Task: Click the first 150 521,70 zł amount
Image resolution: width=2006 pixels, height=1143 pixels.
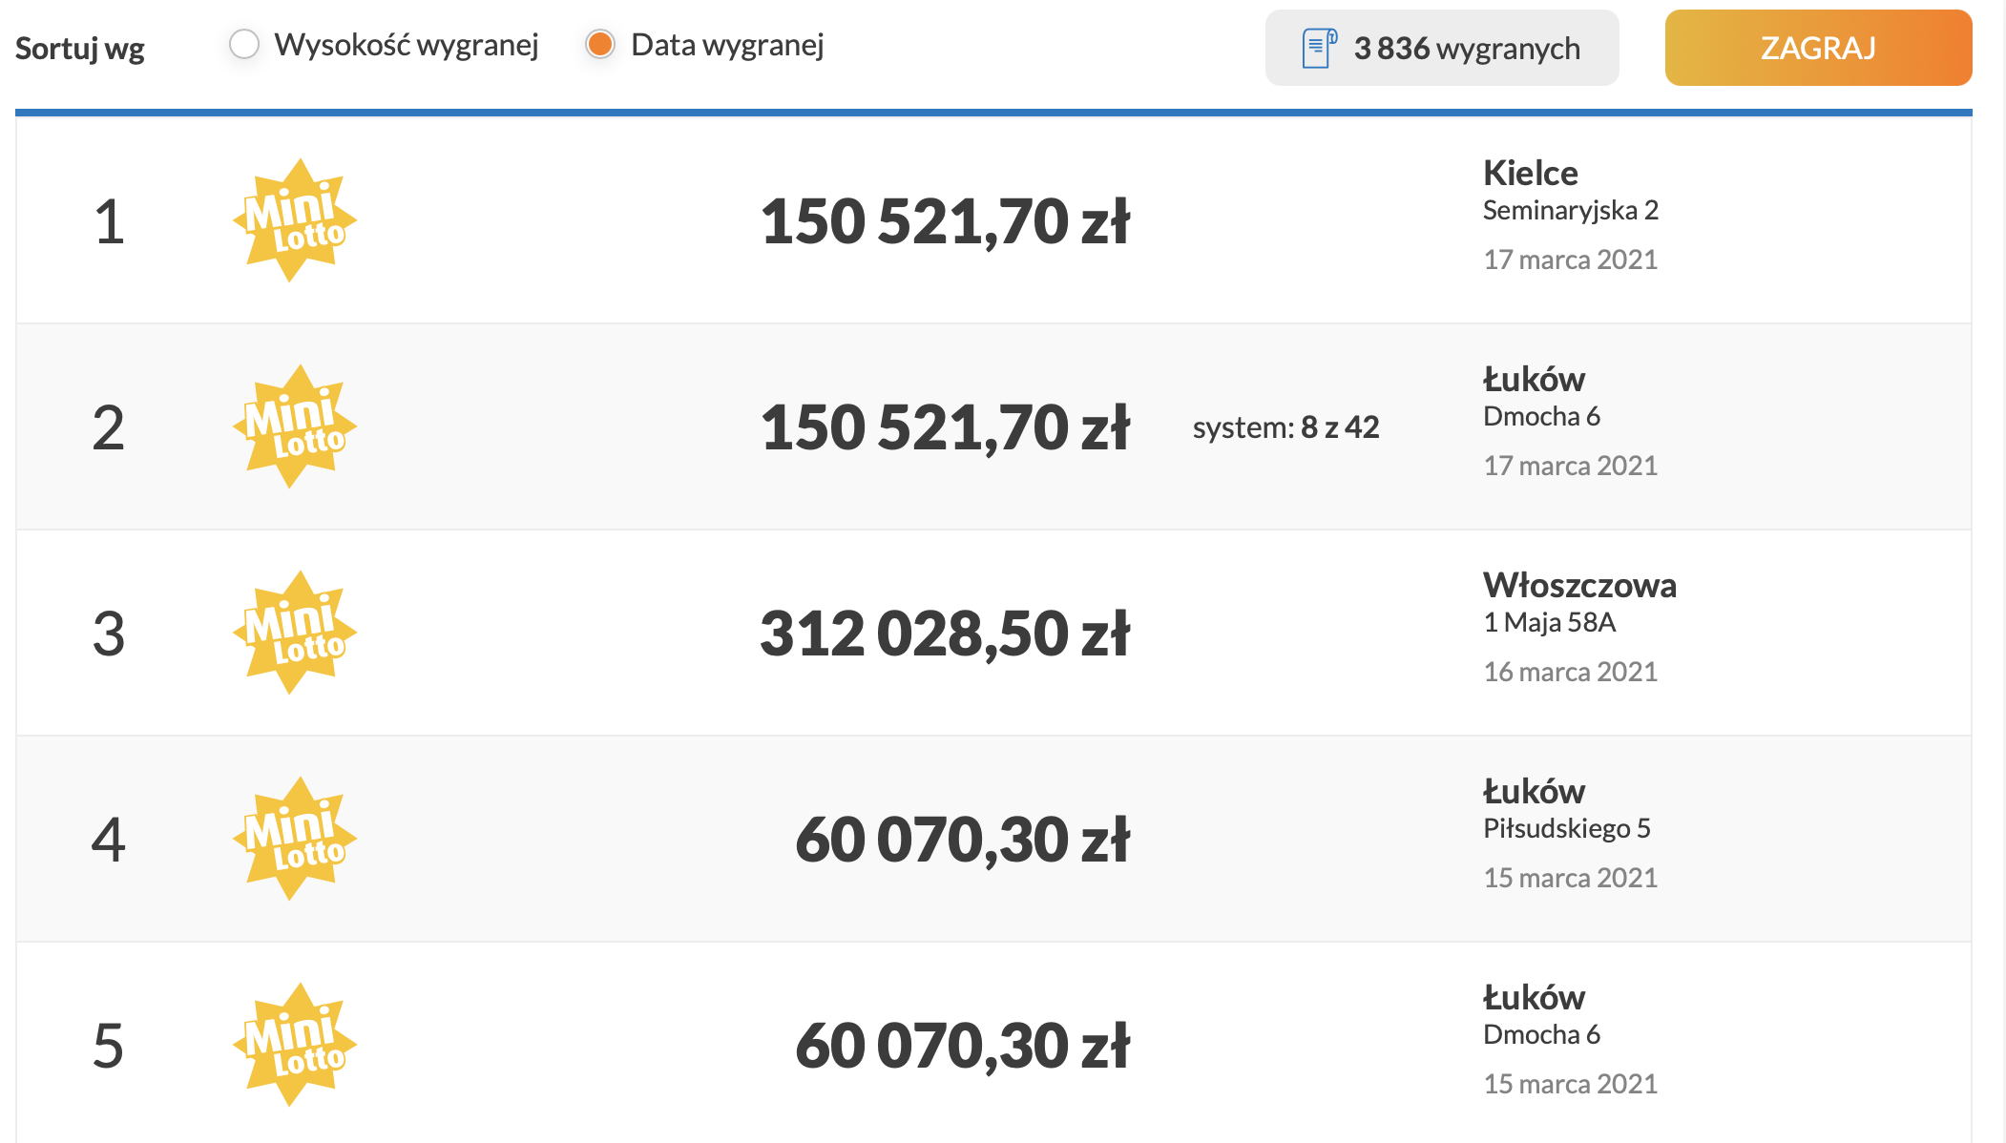Action: [944, 221]
